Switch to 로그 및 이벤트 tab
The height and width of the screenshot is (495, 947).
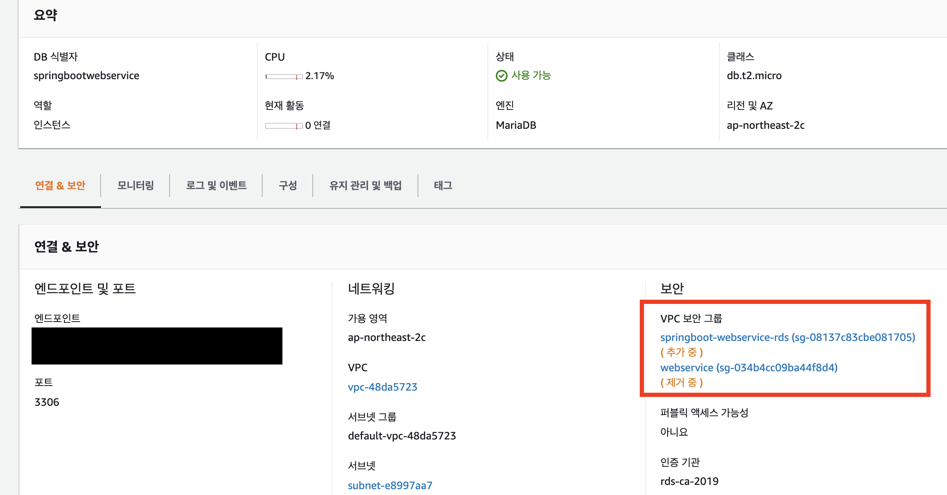click(x=216, y=186)
